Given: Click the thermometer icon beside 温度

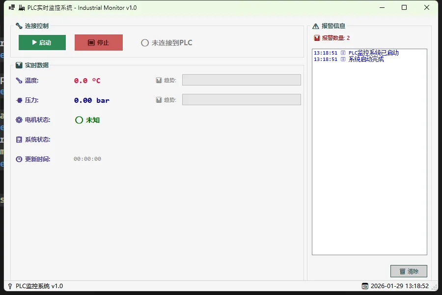Looking at the screenshot, I should (19, 81).
